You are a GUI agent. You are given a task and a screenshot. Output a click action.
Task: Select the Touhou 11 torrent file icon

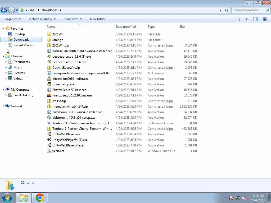(x=49, y=123)
